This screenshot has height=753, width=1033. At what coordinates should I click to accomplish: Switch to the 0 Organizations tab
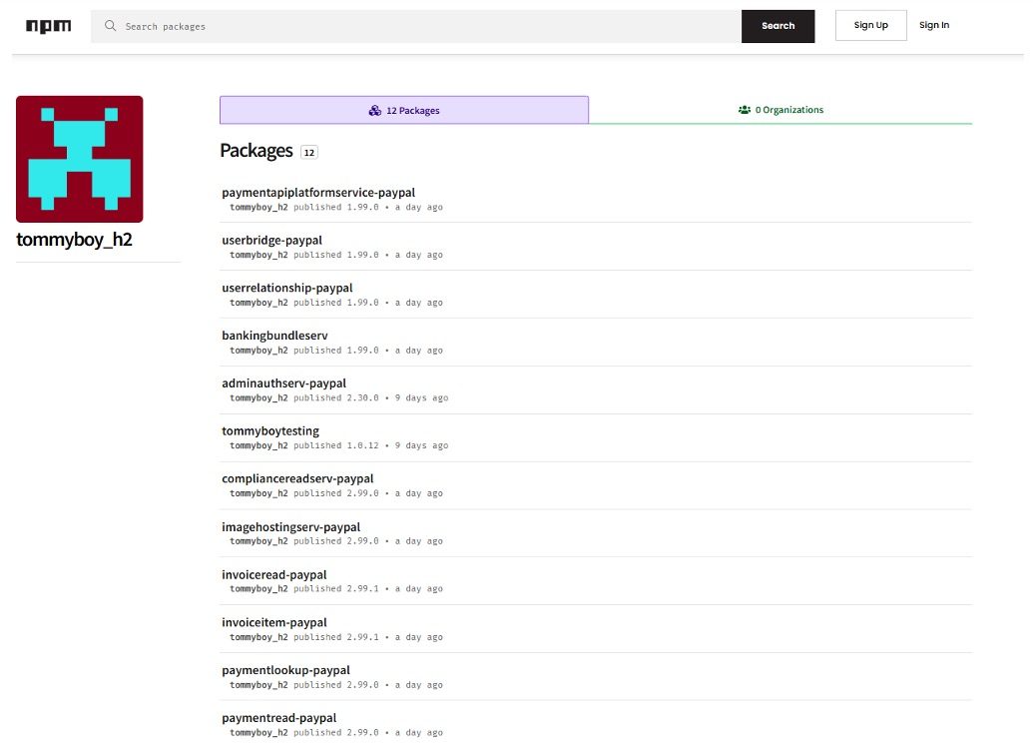click(x=780, y=110)
